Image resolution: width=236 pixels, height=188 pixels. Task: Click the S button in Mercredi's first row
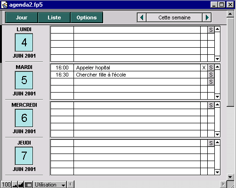point(211,105)
